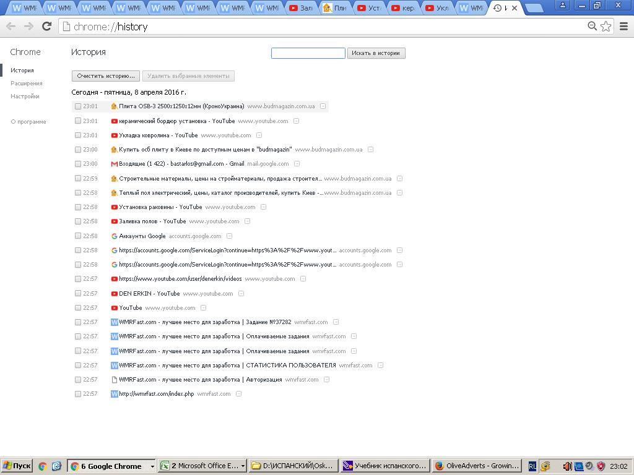
Task: Switch to the Пли budmagazin tab
Action: (x=336, y=8)
